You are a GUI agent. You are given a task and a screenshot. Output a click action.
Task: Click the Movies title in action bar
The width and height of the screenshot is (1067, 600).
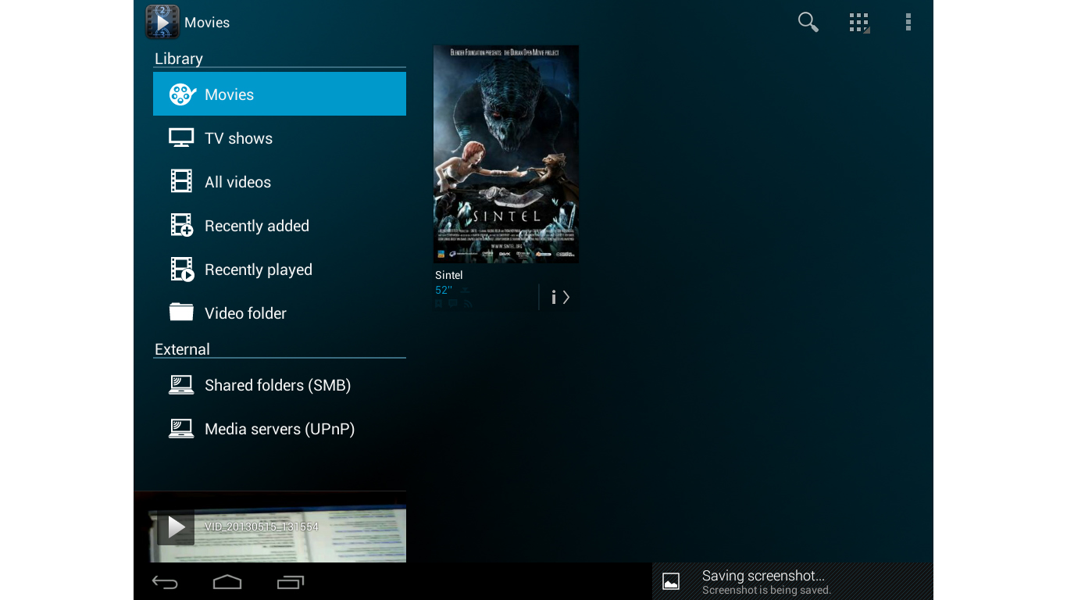207,23
